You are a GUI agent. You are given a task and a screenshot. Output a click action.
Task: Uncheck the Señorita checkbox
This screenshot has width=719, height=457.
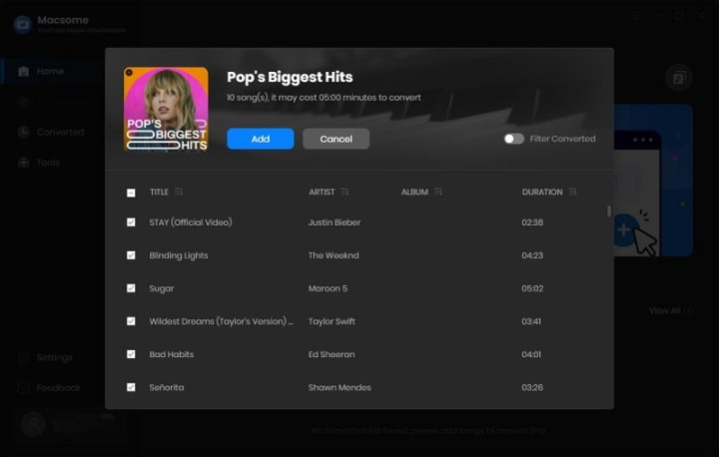pyautogui.click(x=131, y=387)
